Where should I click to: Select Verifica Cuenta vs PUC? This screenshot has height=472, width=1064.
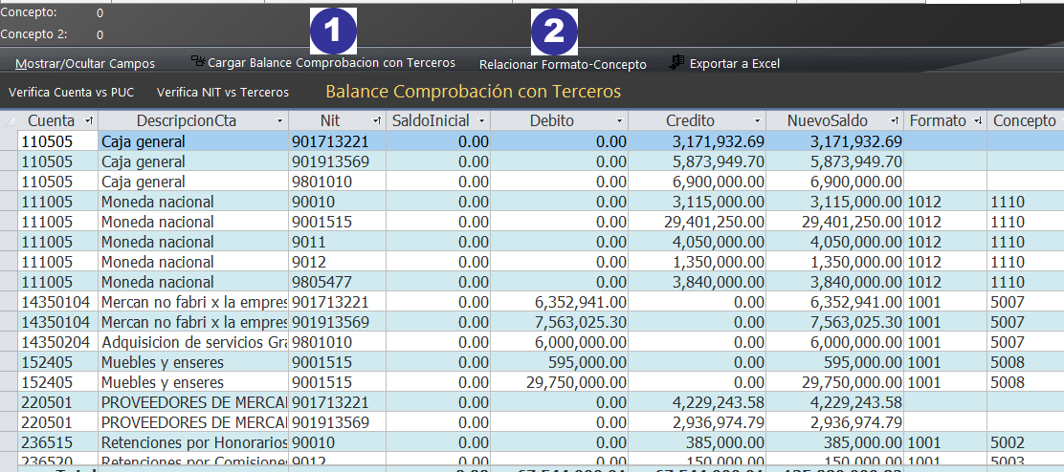(73, 93)
